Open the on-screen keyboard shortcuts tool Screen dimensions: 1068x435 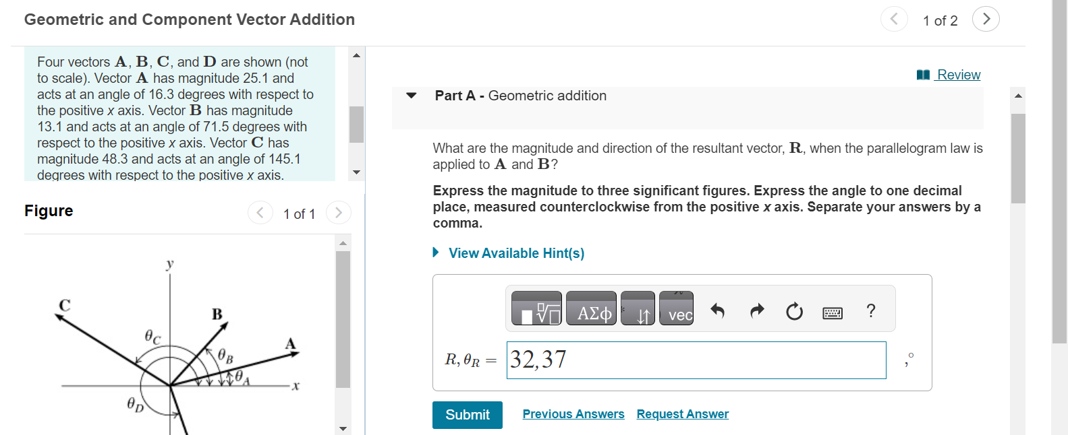833,312
